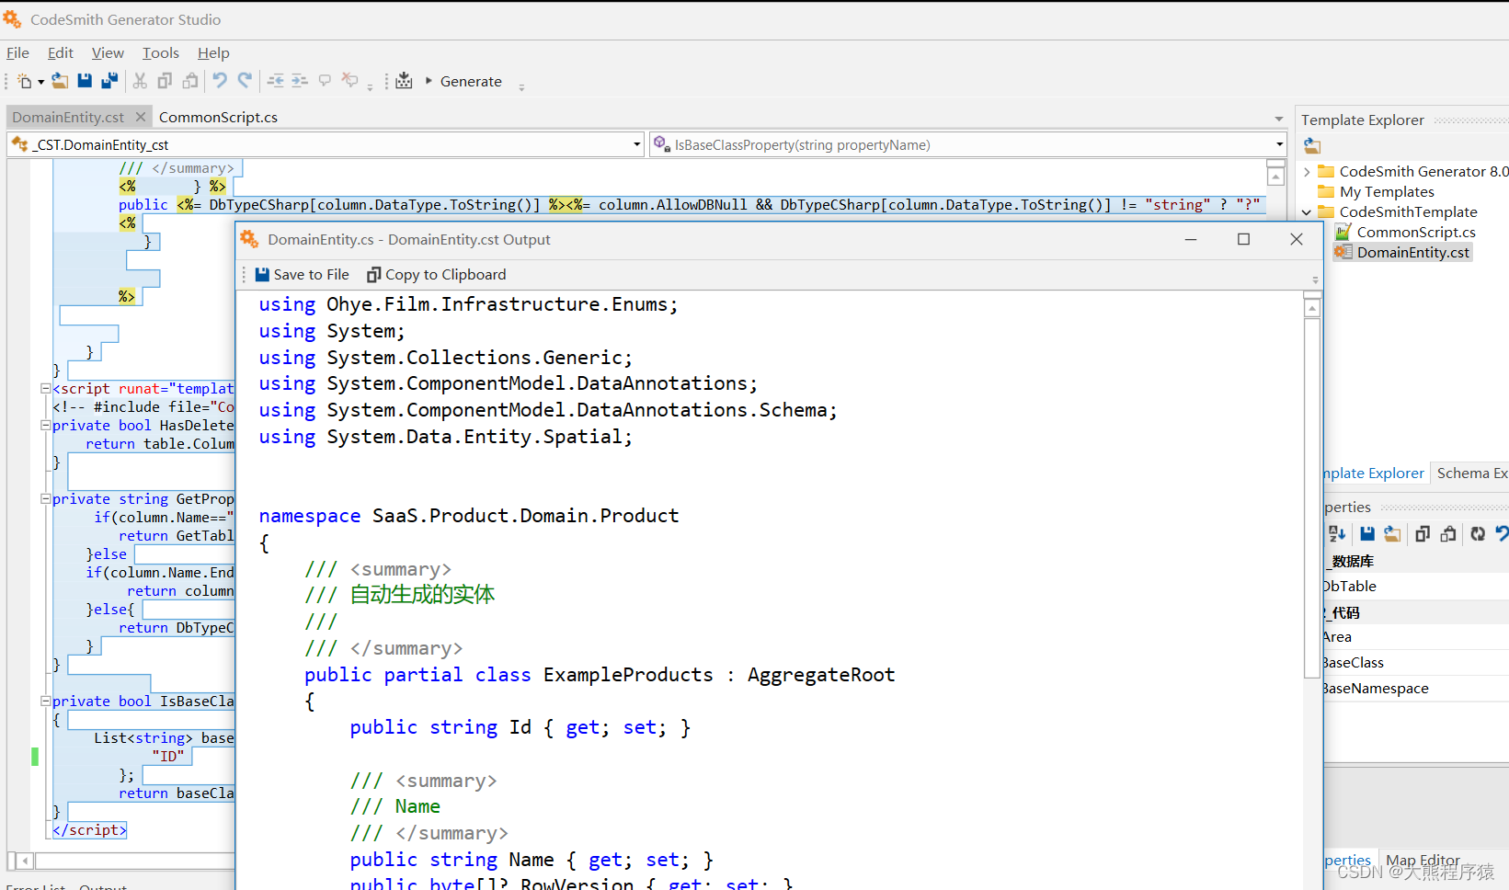Save the current template

coord(84,81)
